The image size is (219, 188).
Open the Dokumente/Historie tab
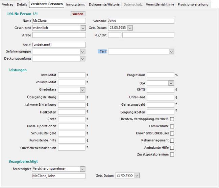[102, 4]
